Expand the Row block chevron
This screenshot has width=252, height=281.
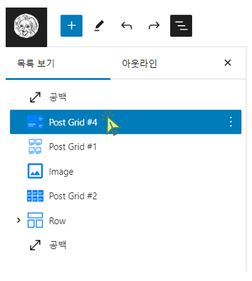pos(19,220)
